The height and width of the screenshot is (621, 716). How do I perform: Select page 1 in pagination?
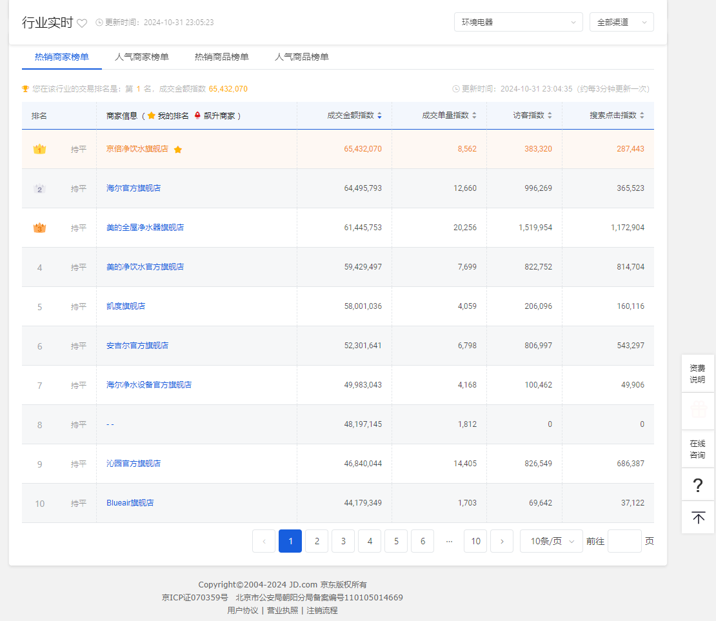290,541
